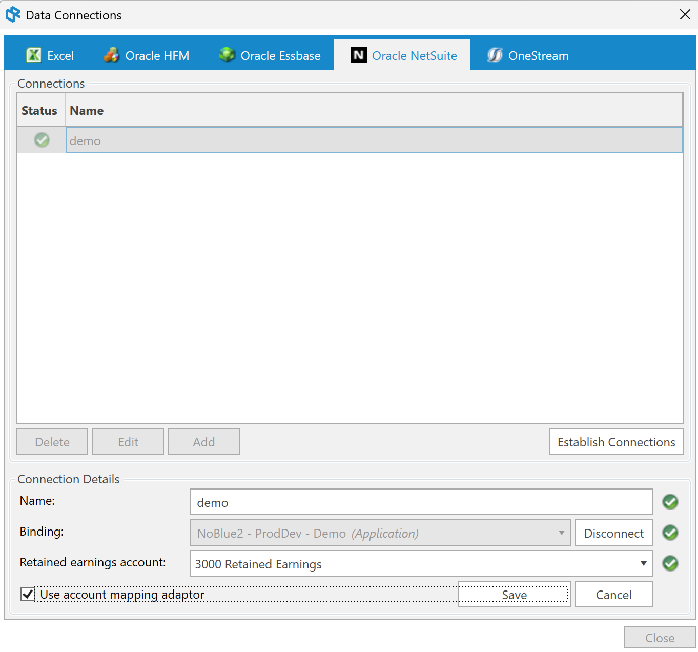
Task: Click the app logo in title bar
Action: point(13,14)
